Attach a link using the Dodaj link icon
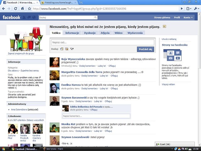The width and height of the screenshot is (201, 151). 62,49
